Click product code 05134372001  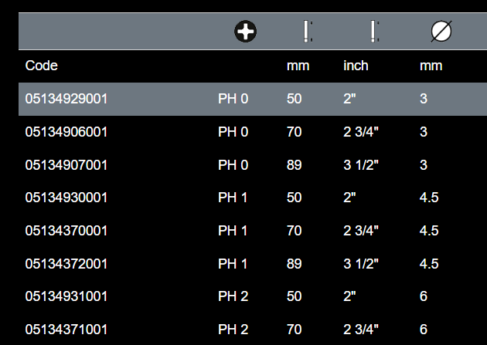tap(66, 264)
